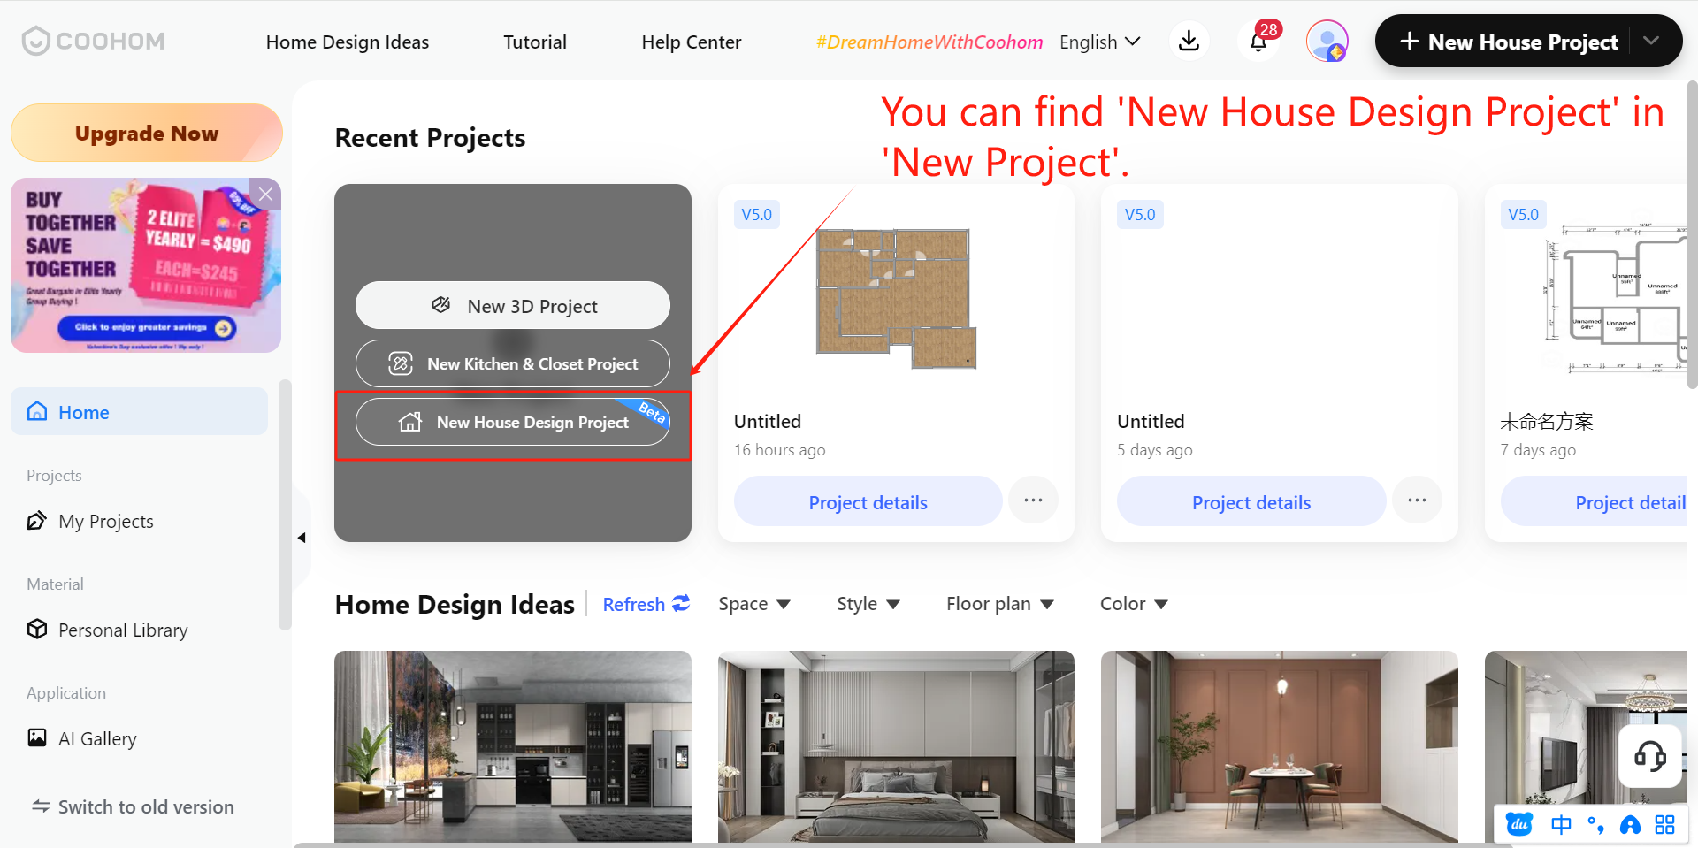Click enjoy greater savings promo button
The height and width of the screenshot is (848, 1698).
click(x=147, y=328)
